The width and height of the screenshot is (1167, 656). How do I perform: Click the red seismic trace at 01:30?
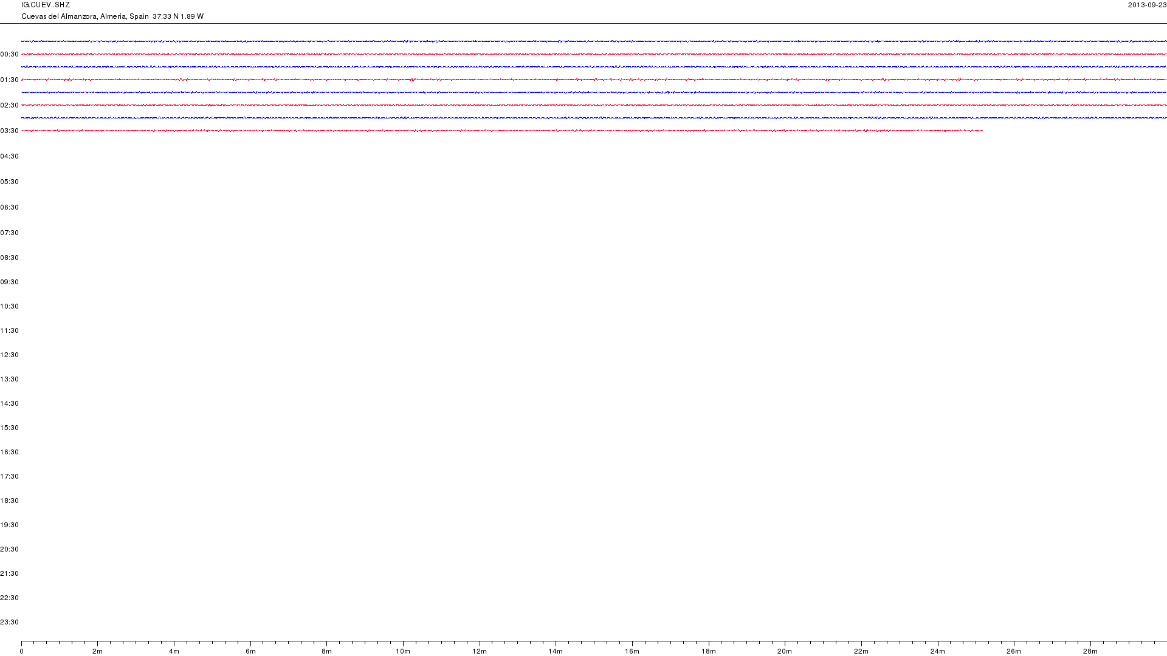tap(594, 80)
